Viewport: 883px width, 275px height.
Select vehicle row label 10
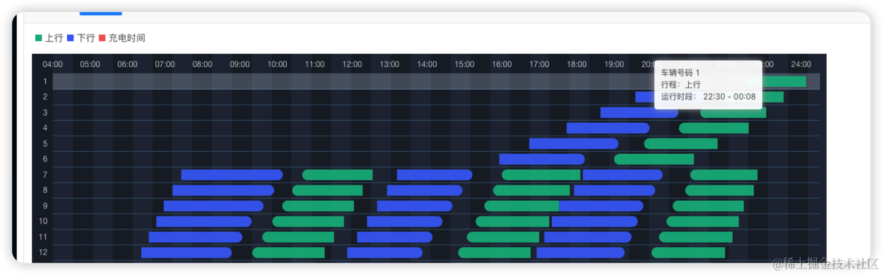pyautogui.click(x=43, y=221)
